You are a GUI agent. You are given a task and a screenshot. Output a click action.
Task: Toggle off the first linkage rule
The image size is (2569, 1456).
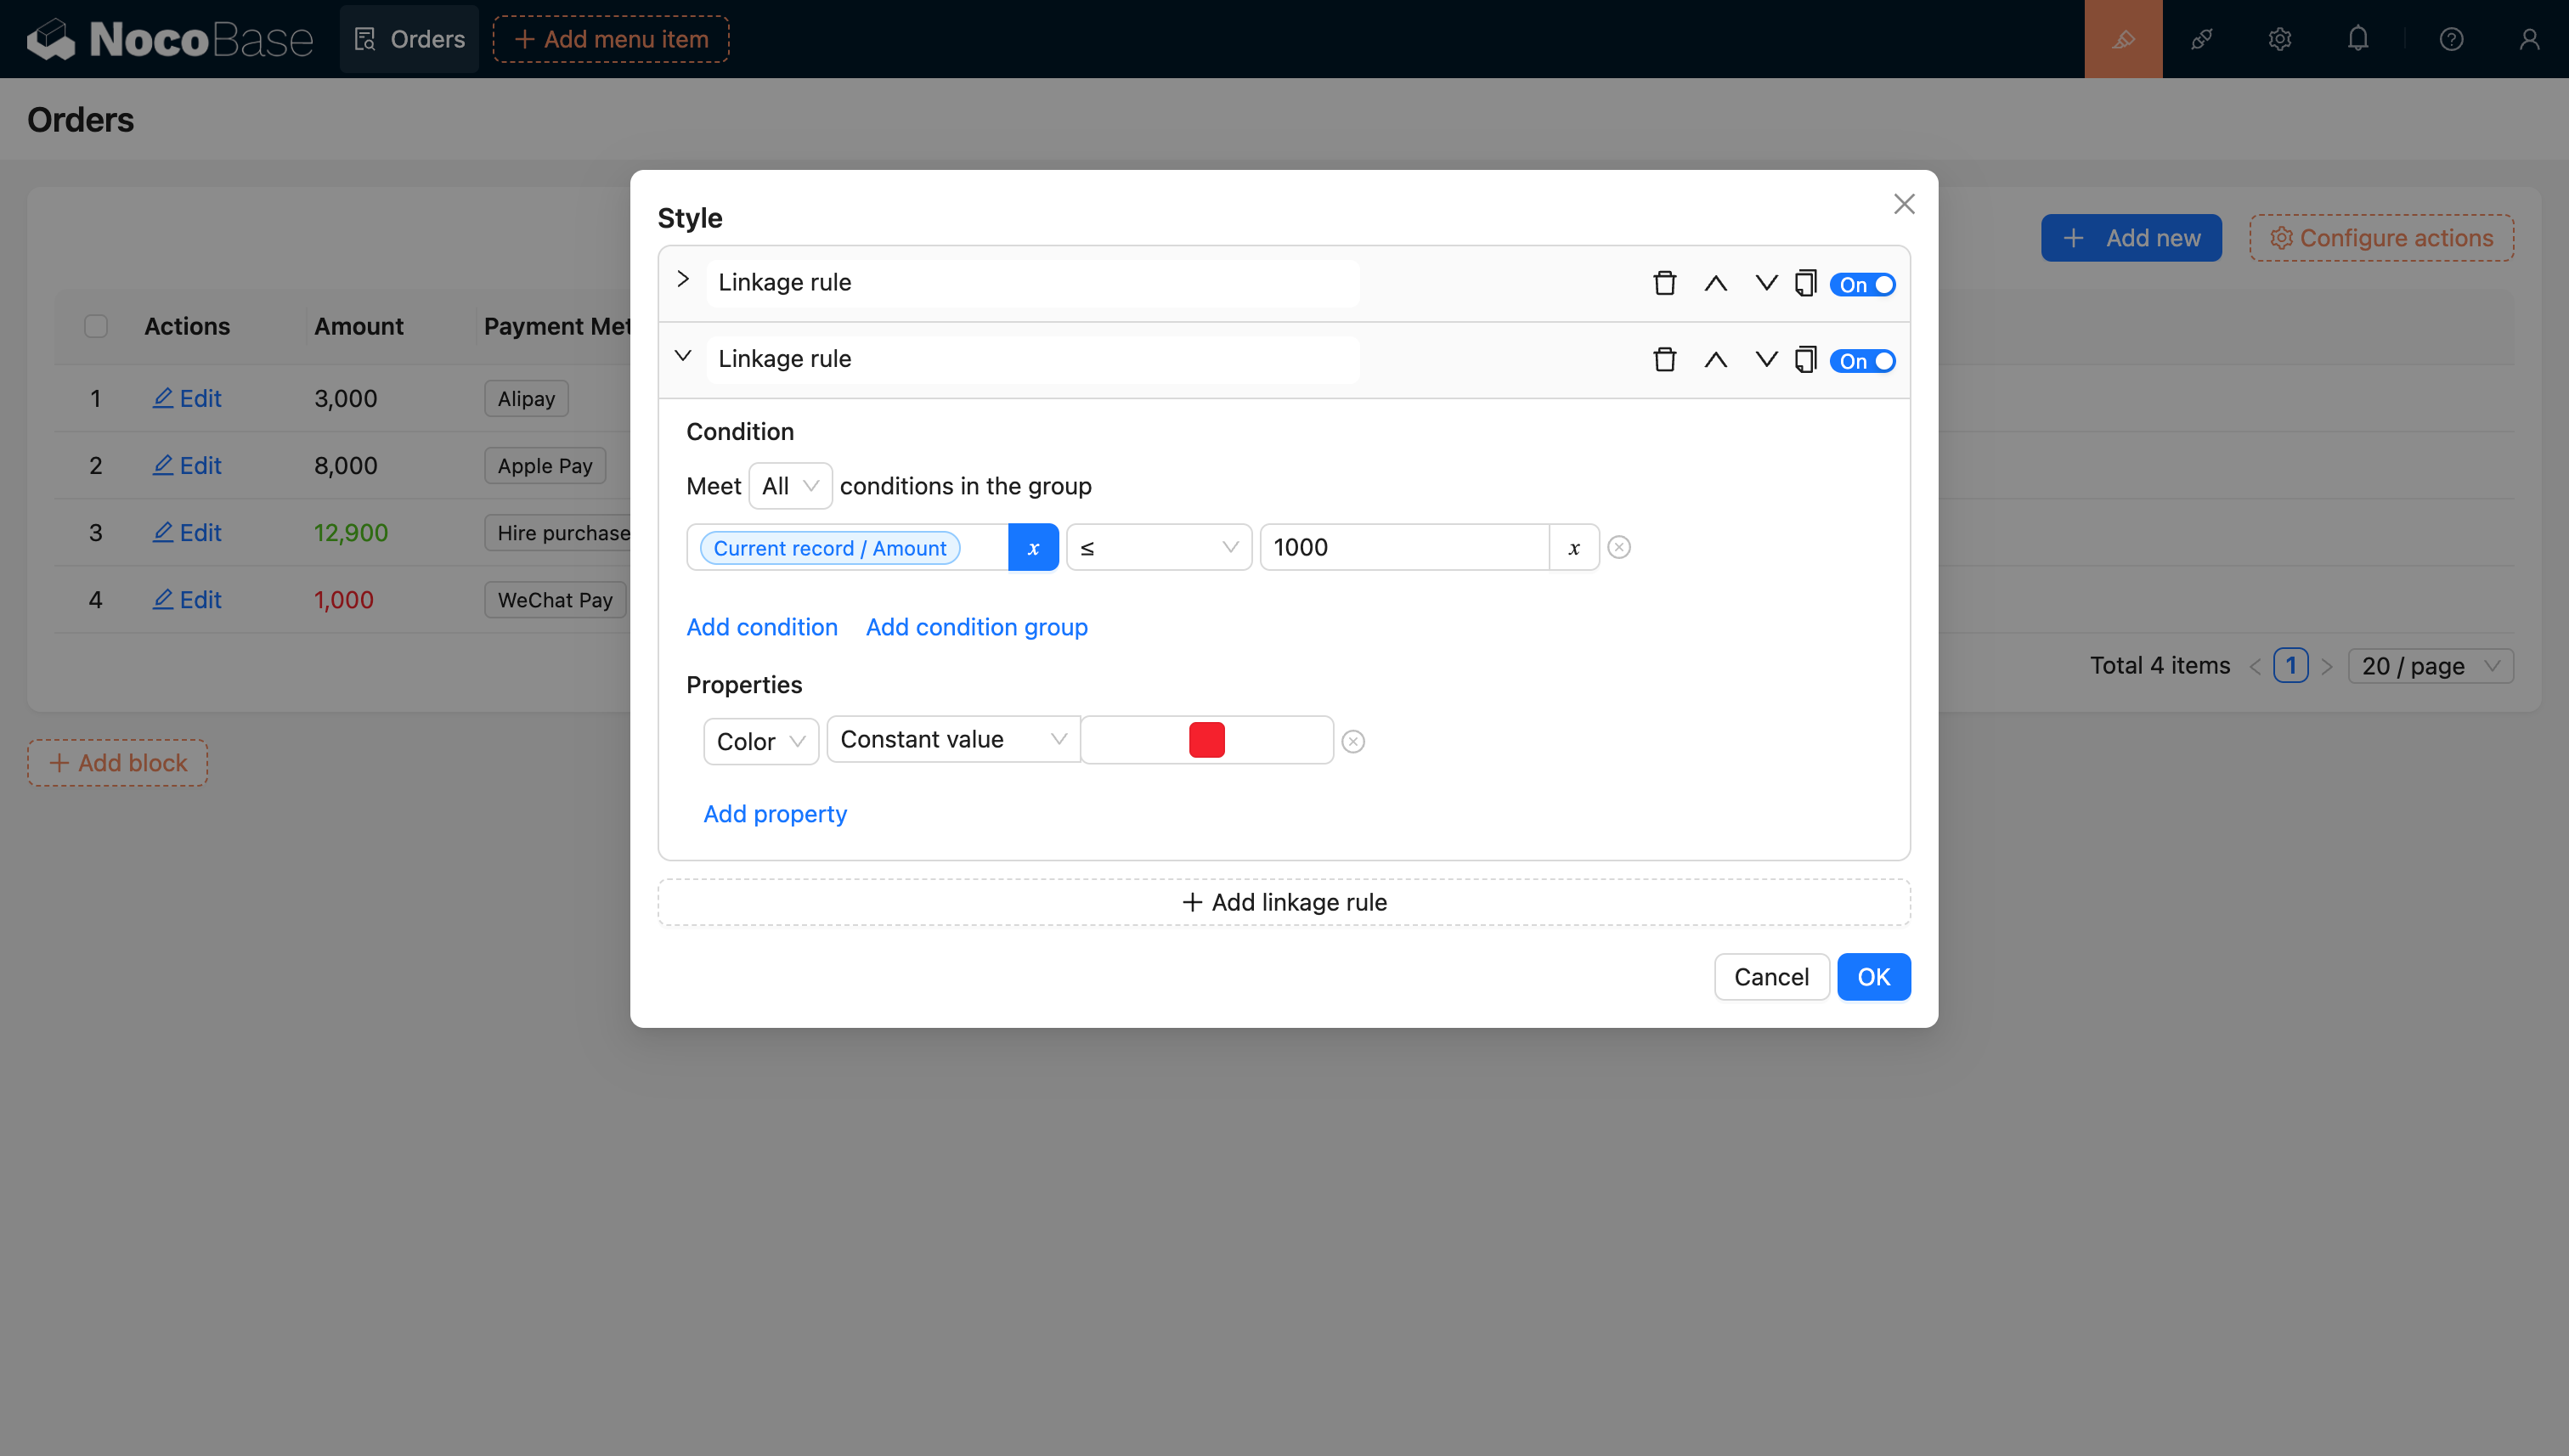click(x=1863, y=285)
